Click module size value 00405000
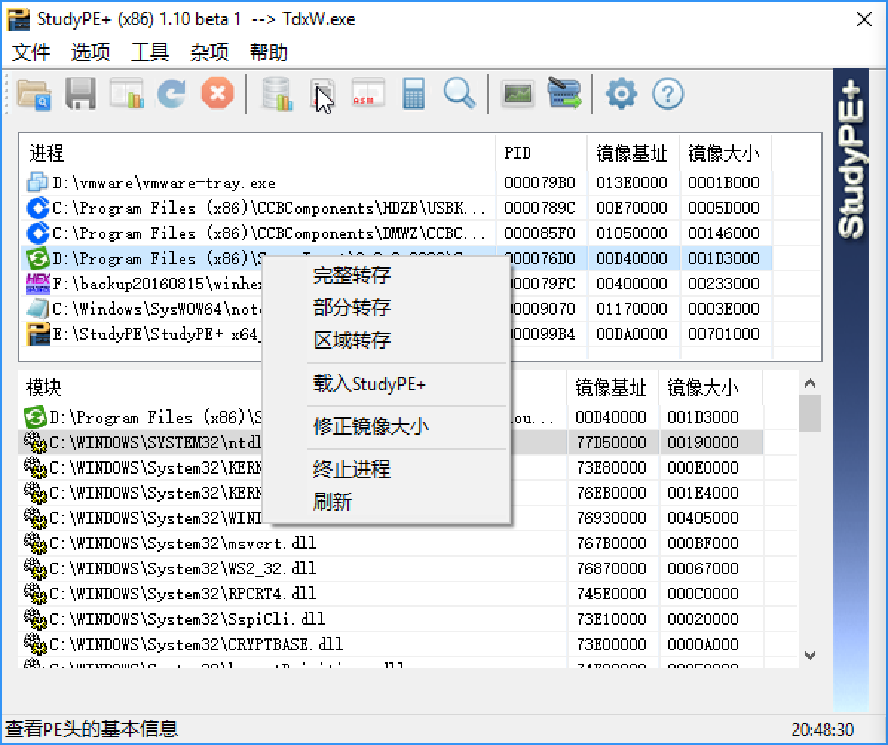 coord(703,518)
